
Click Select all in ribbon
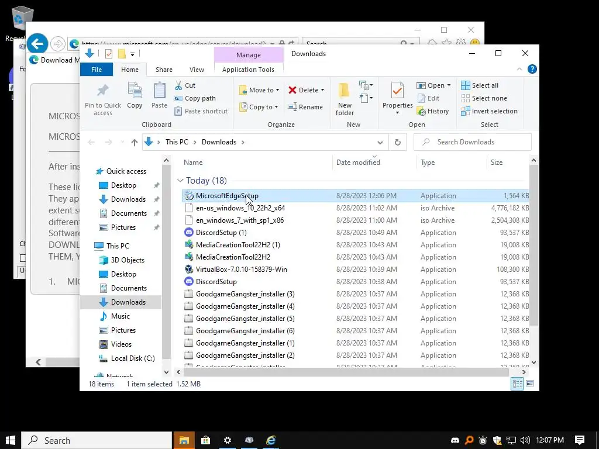[480, 85]
